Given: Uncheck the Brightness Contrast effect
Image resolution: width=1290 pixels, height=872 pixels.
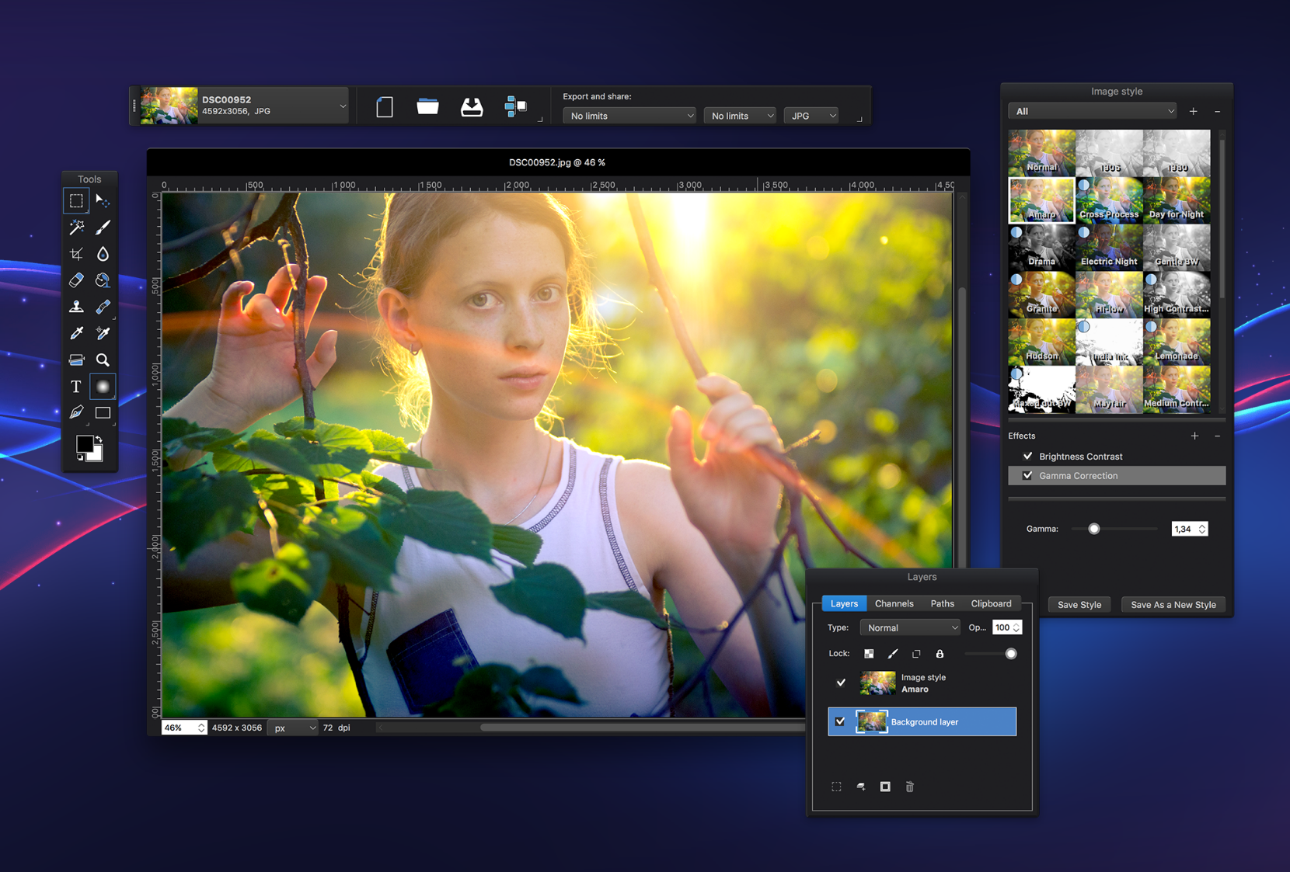Looking at the screenshot, I should tap(1028, 456).
